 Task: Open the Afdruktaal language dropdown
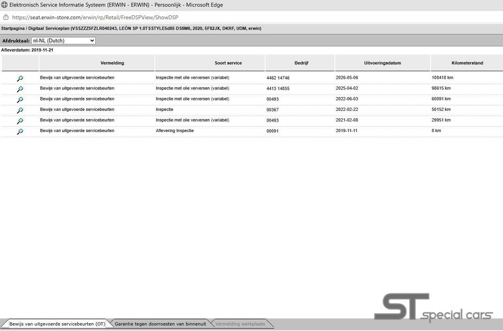pyautogui.click(x=64, y=41)
